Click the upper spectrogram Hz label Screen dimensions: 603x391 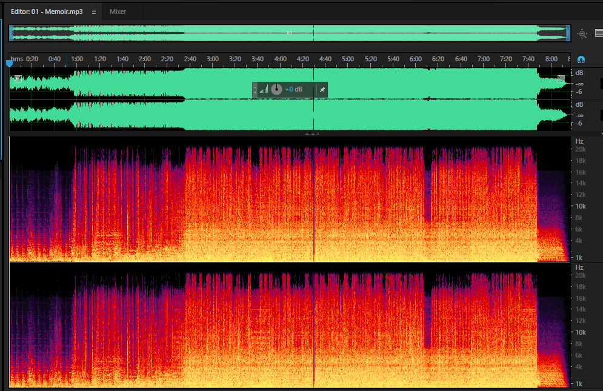pos(579,141)
